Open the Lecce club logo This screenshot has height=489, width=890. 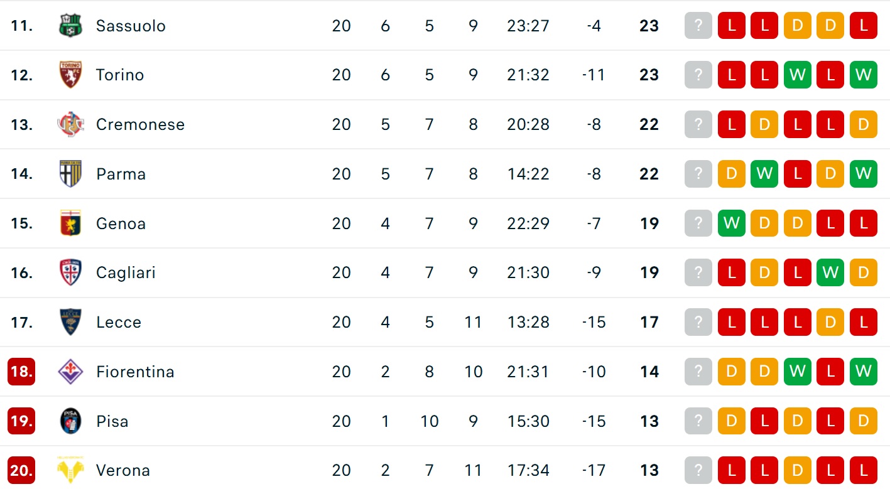[70, 322]
